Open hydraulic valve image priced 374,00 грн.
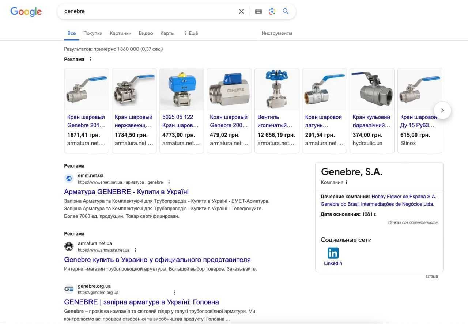 [372, 89]
